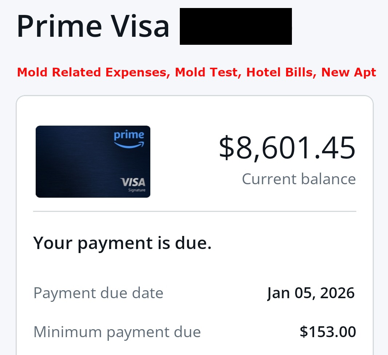Select the Jan 05, 2026 due date
Viewport: 388px width, 355px height.
(x=311, y=293)
